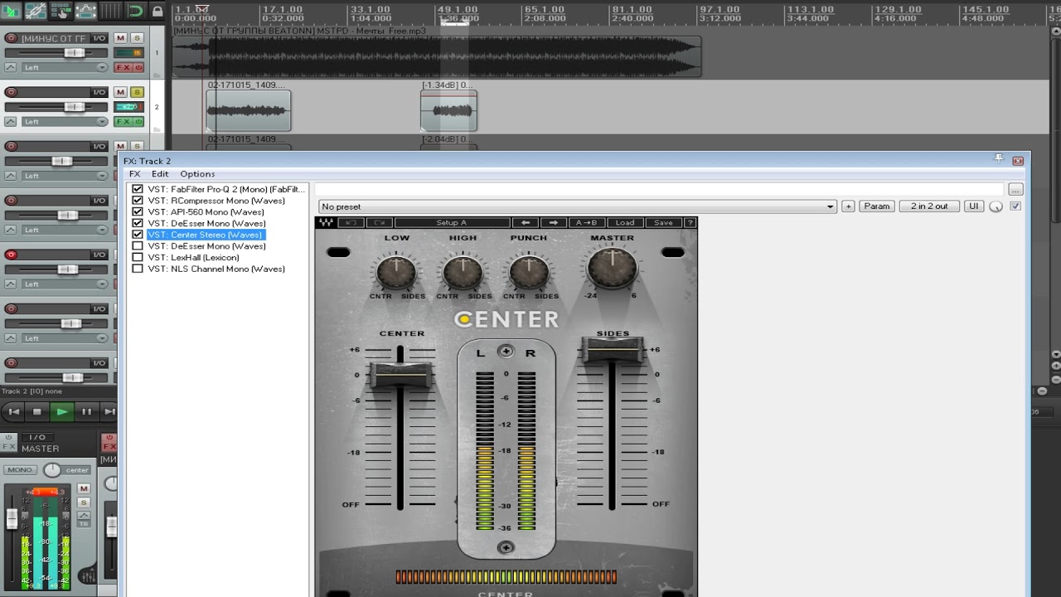The width and height of the screenshot is (1061, 597).
Task: Open I/O routing for track 1
Action: pyautogui.click(x=99, y=38)
